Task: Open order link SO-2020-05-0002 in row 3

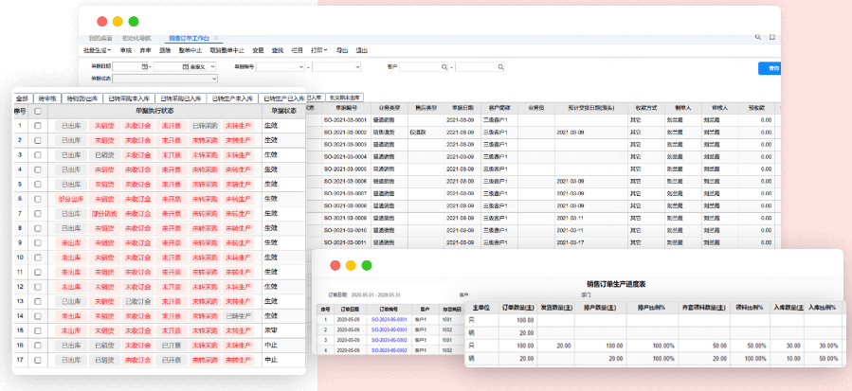Action: point(390,340)
